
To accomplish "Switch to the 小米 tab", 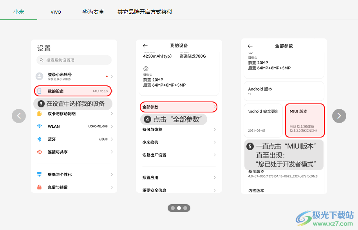I will point(19,12).
